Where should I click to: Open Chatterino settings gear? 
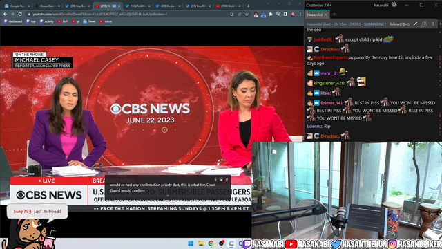tap(394, 5)
